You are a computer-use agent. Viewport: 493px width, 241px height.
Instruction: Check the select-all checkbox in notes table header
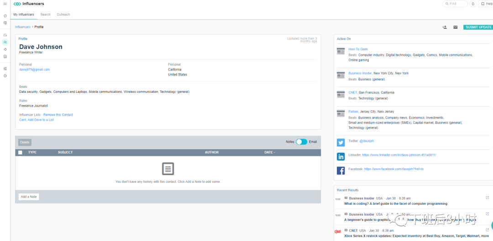coord(20,152)
